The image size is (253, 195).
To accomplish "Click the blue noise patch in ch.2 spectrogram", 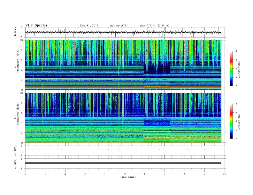I will pos(157,123).
